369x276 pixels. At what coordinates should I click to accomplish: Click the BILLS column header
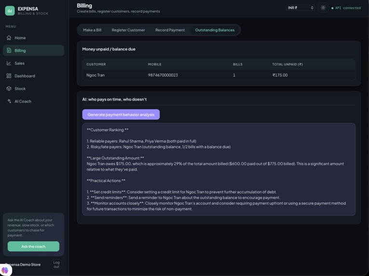click(x=238, y=64)
